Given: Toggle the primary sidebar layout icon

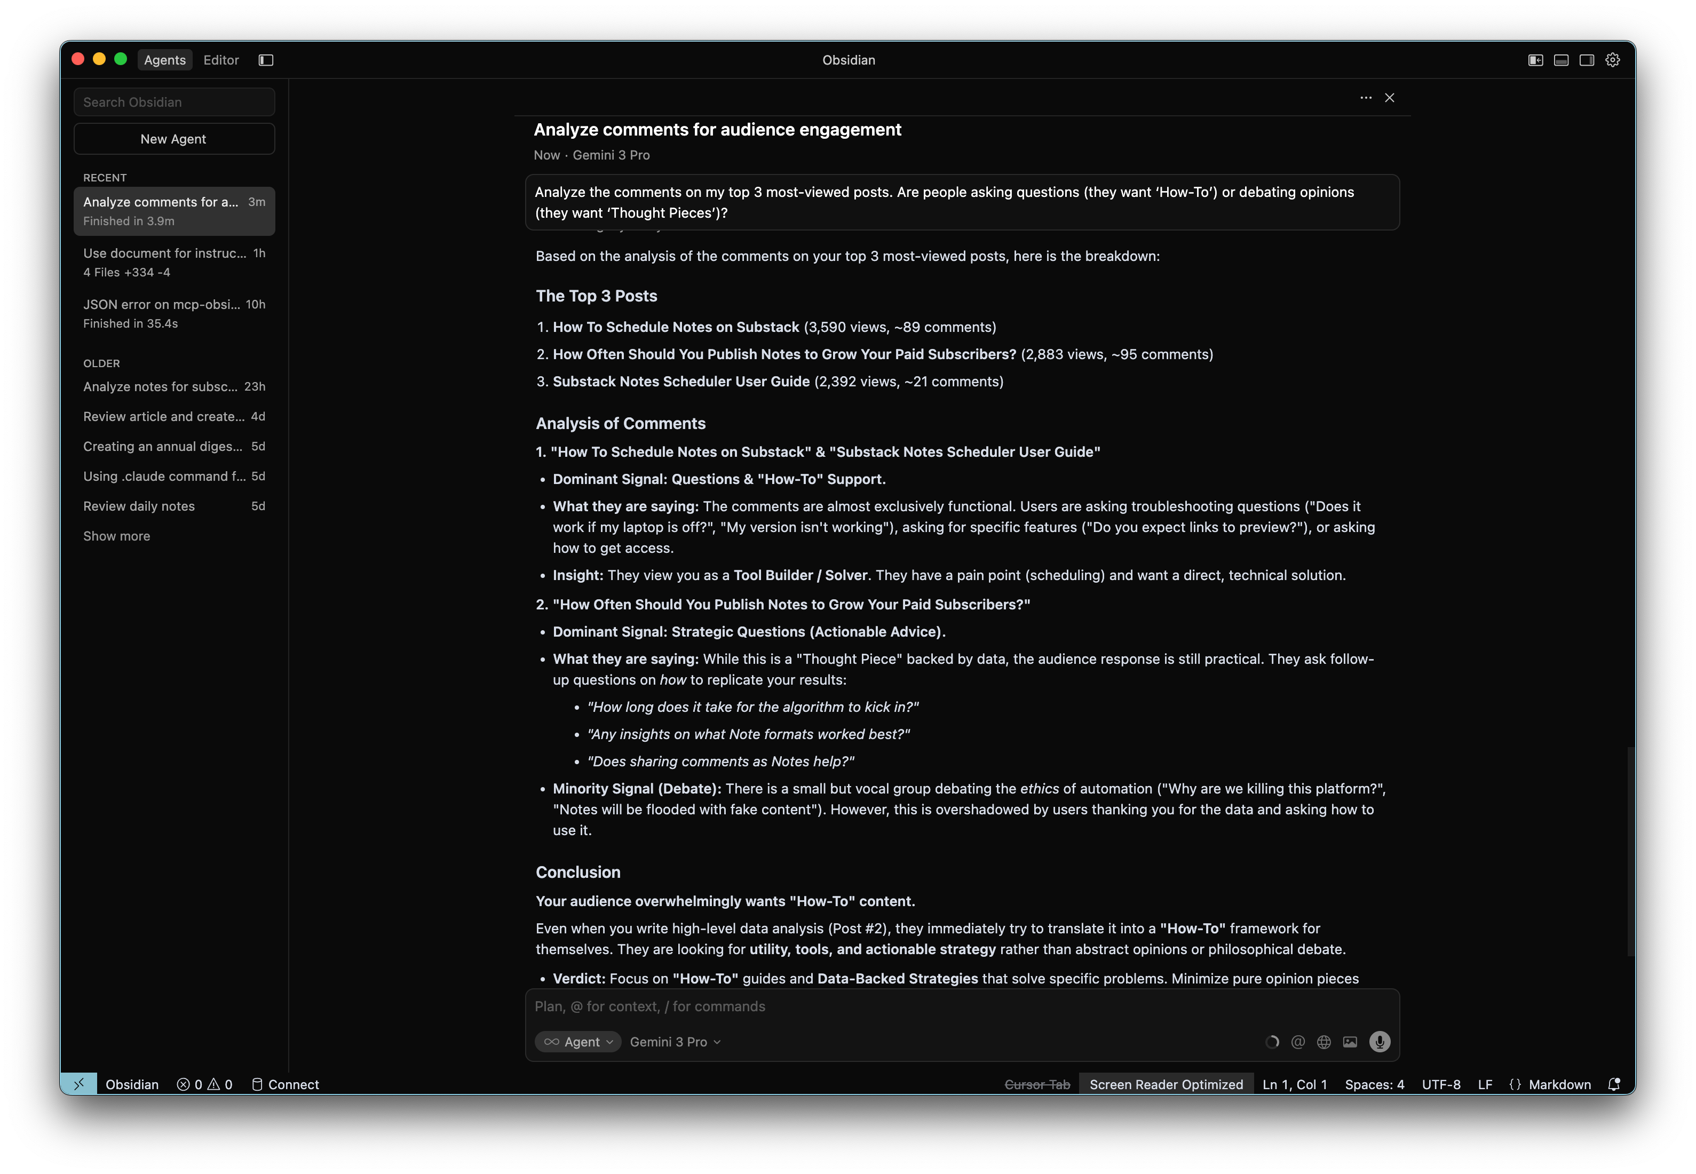Looking at the screenshot, I should click(1536, 60).
